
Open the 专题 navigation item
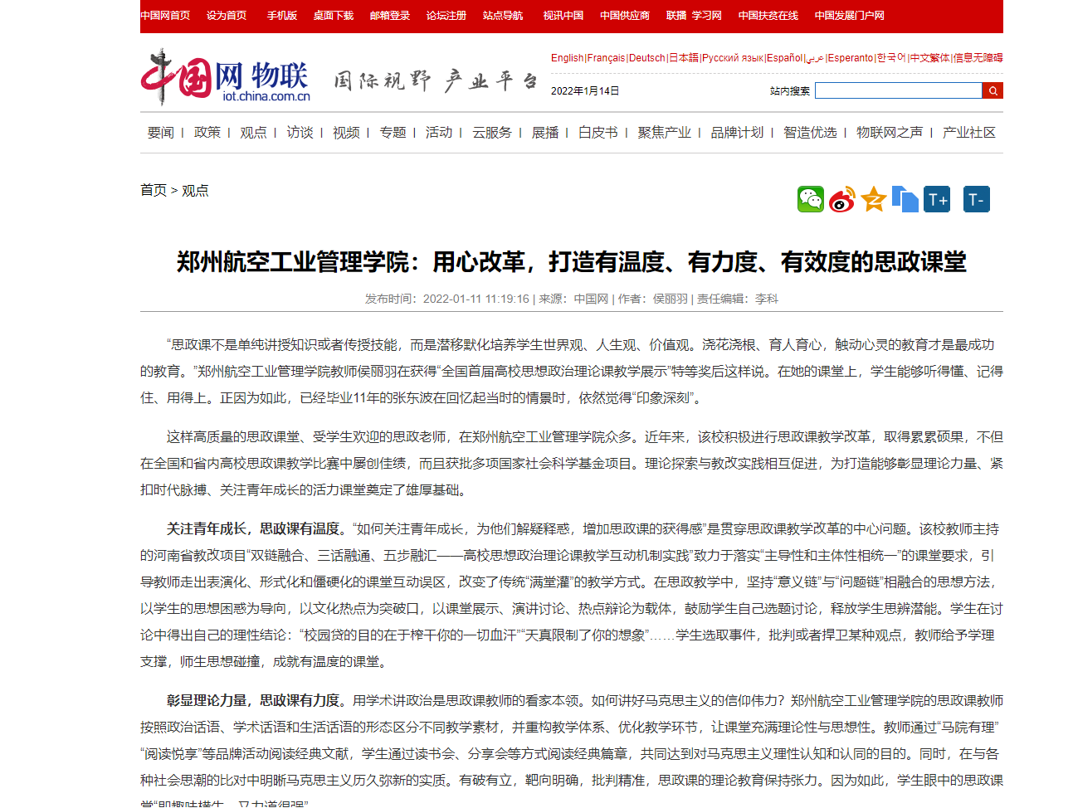click(x=393, y=133)
